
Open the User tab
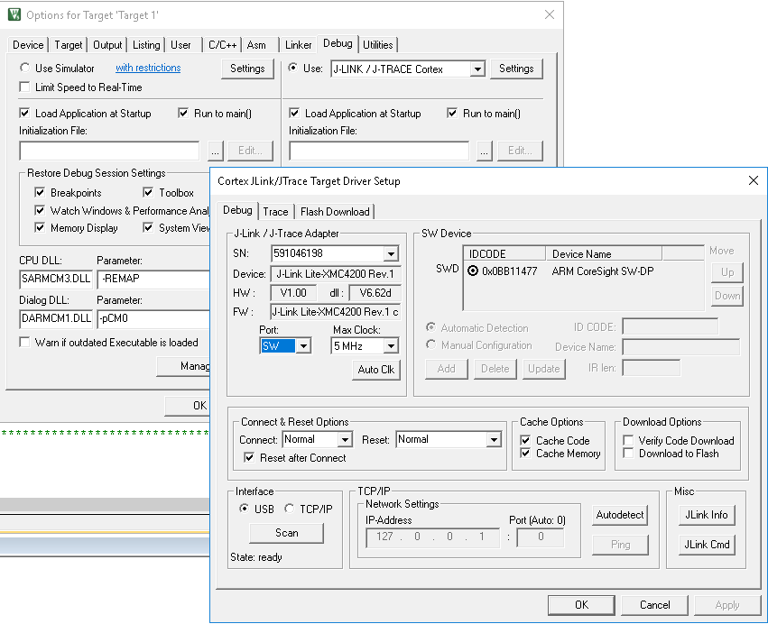pyautogui.click(x=180, y=45)
